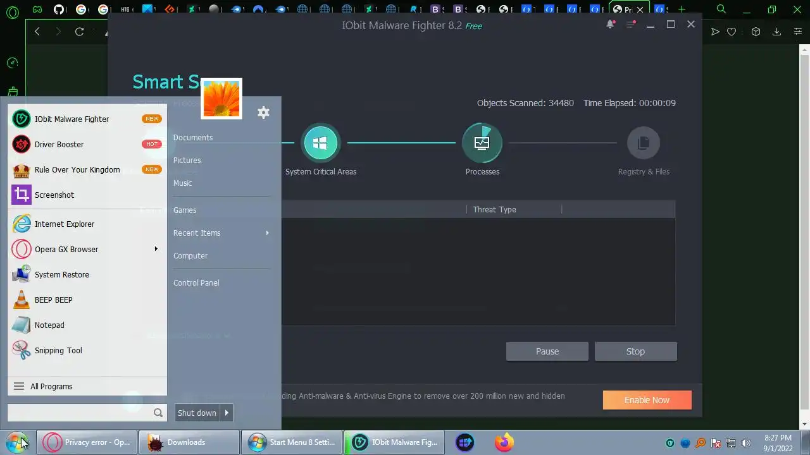The height and width of the screenshot is (455, 810).
Task: Open Opera GX easy setup icon
Action: click(798, 32)
